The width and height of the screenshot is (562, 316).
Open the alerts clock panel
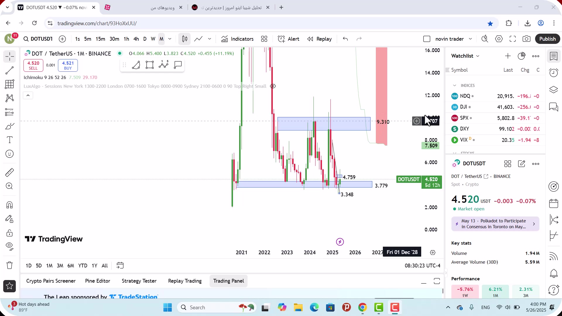(554, 73)
